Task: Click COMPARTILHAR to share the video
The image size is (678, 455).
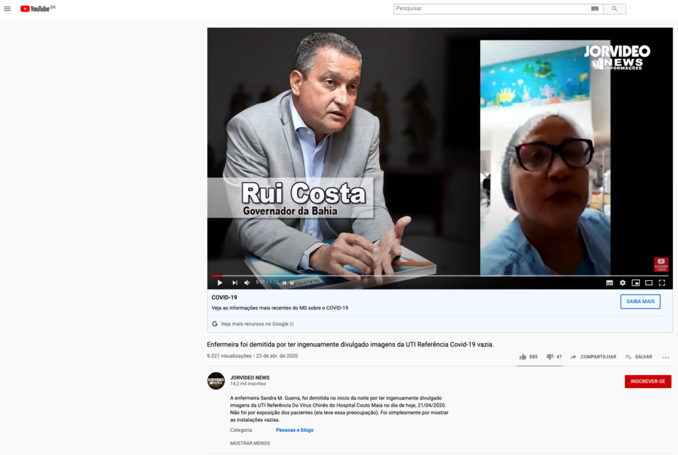Action: [x=593, y=356]
